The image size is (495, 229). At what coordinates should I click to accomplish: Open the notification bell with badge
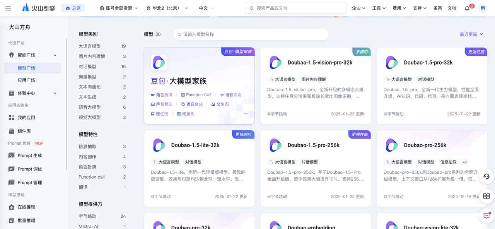[468, 8]
